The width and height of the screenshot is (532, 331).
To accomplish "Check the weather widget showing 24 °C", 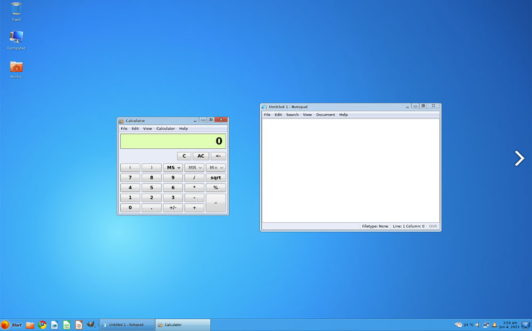I will (x=461, y=325).
